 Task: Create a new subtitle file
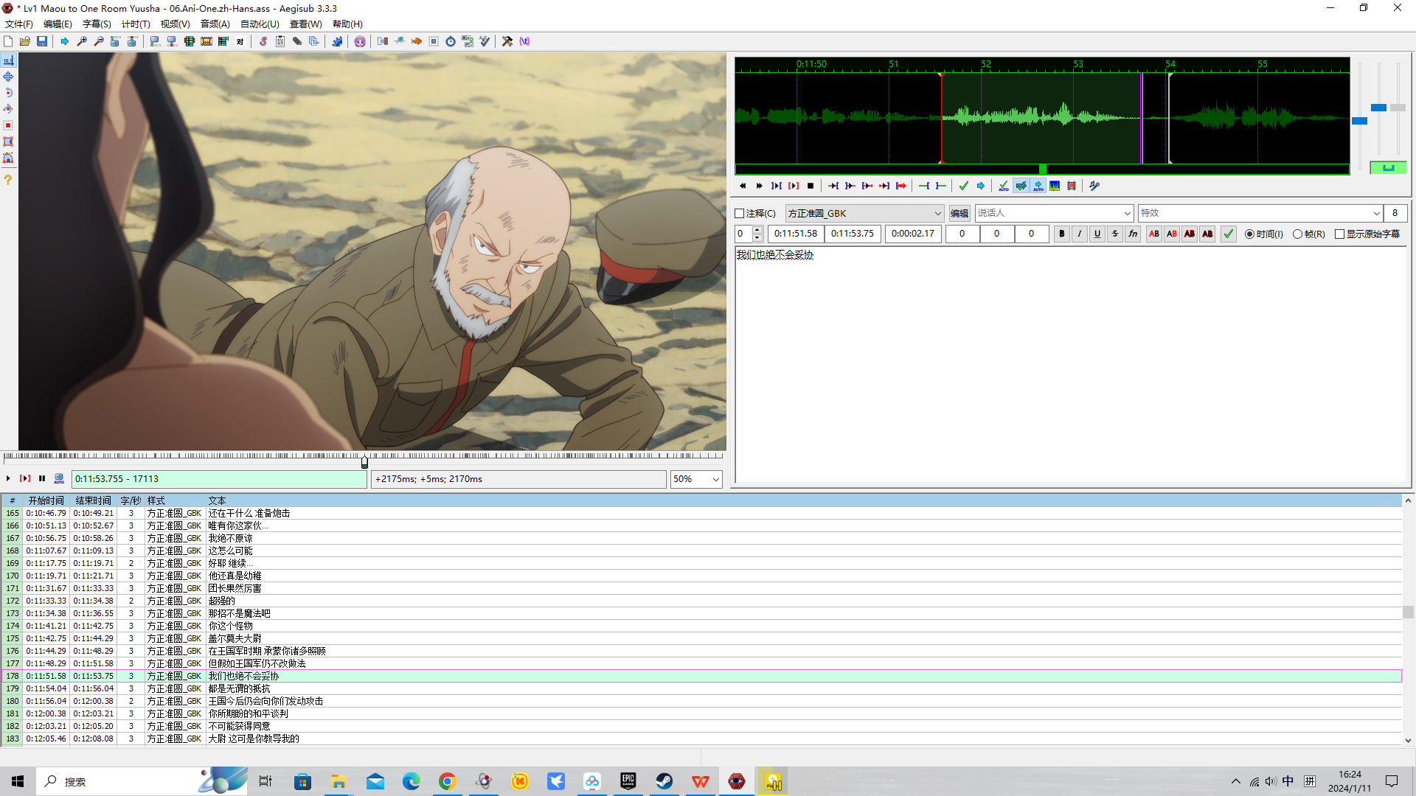(x=8, y=41)
